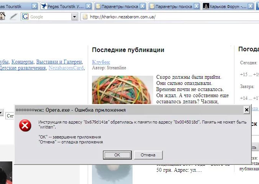The height and width of the screenshot is (184, 259).
Task: Open the NezabaromCard link
Action: 66,68
